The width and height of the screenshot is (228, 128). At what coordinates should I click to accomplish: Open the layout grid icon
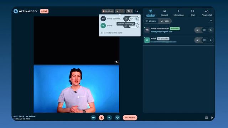pos(207,118)
